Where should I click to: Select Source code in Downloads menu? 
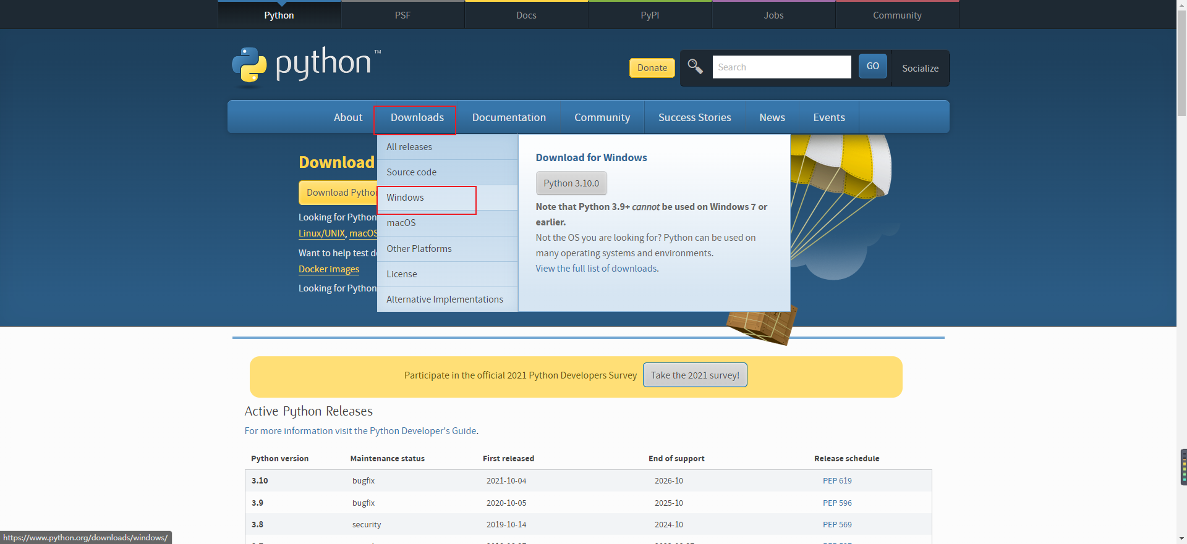pyautogui.click(x=447, y=172)
